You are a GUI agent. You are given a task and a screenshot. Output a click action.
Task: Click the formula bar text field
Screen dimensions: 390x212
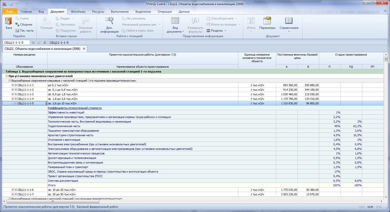pyautogui.click(x=217, y=42)
